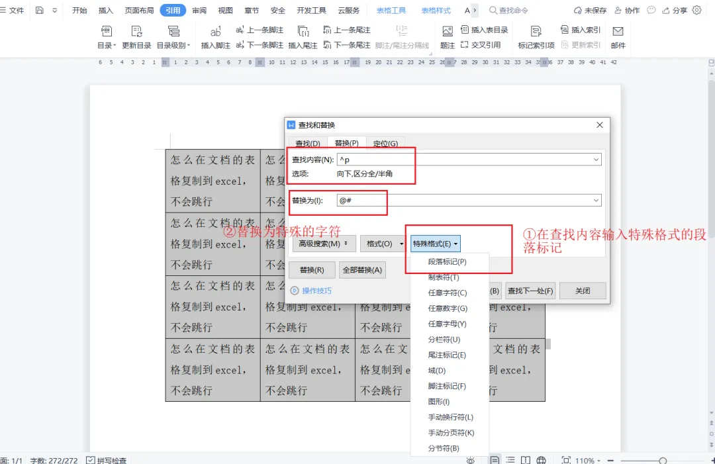The image size is (715, 464).
Task: Click 交叉引用 cross-reference
Action: click(x=481, y=45)
